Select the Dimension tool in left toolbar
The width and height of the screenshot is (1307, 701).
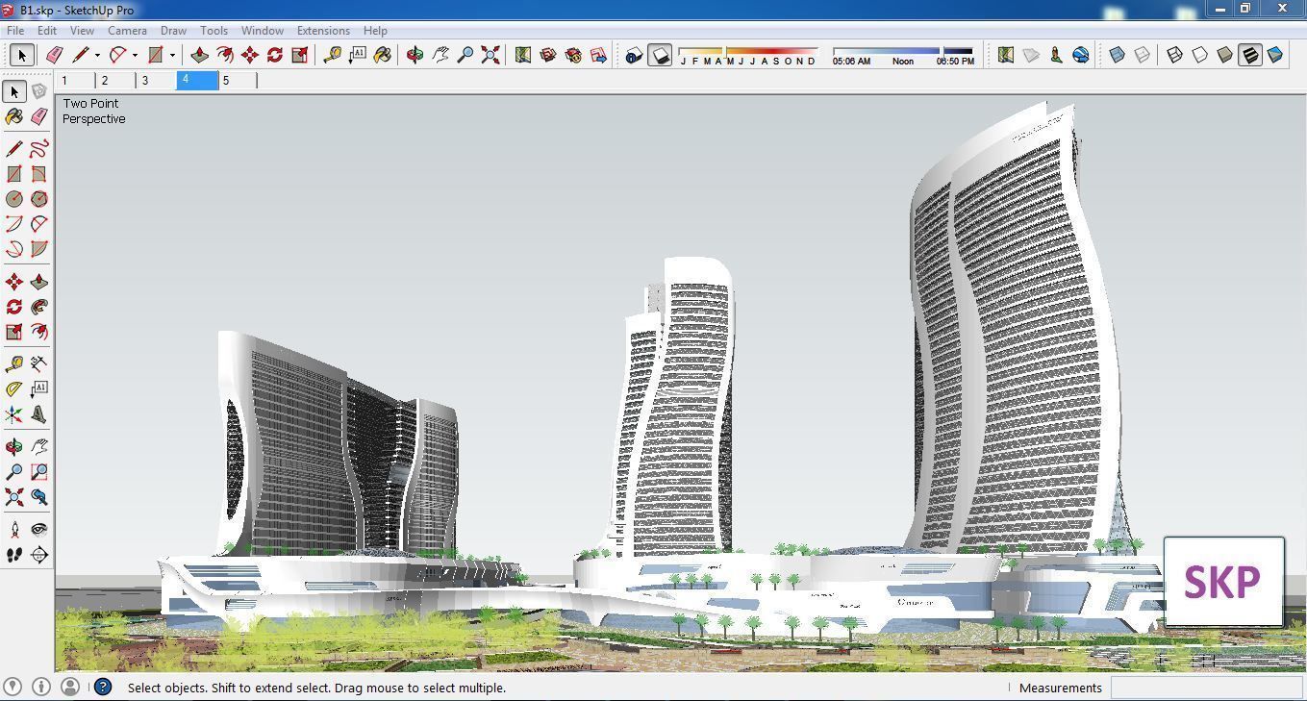pyautogui.click(x=38, y=364)
